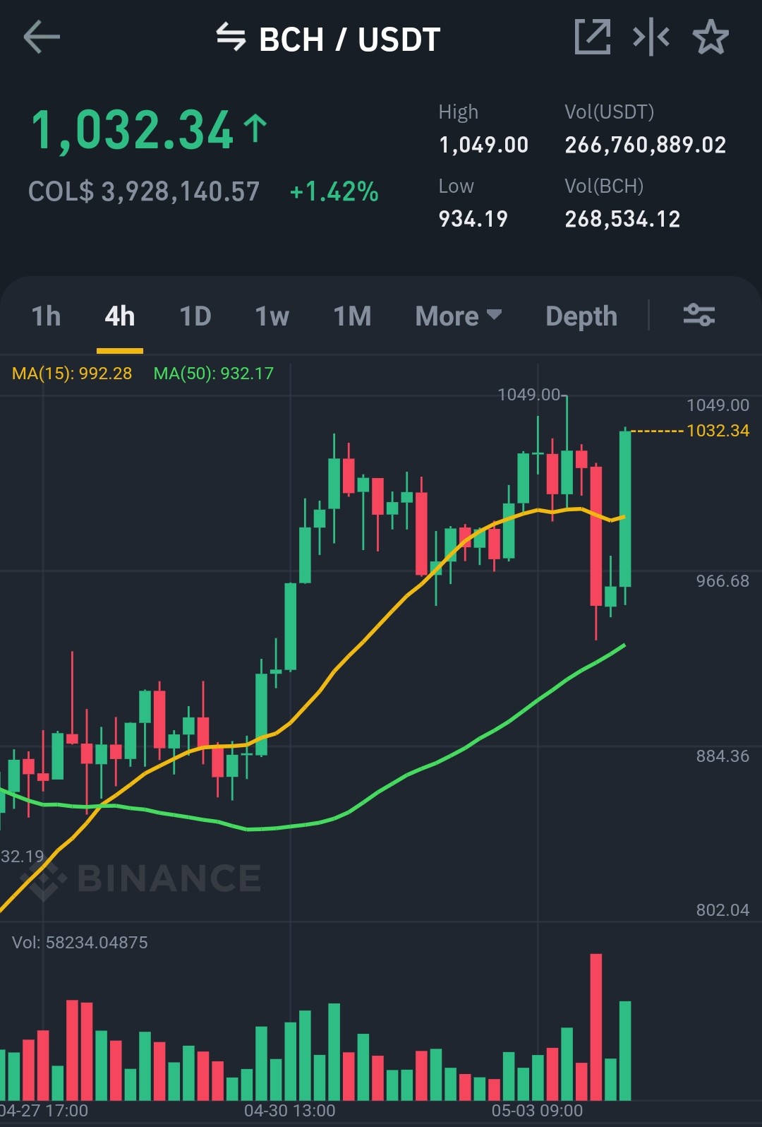
Task: Tap the compress chart icon
Action: (651, 37)
